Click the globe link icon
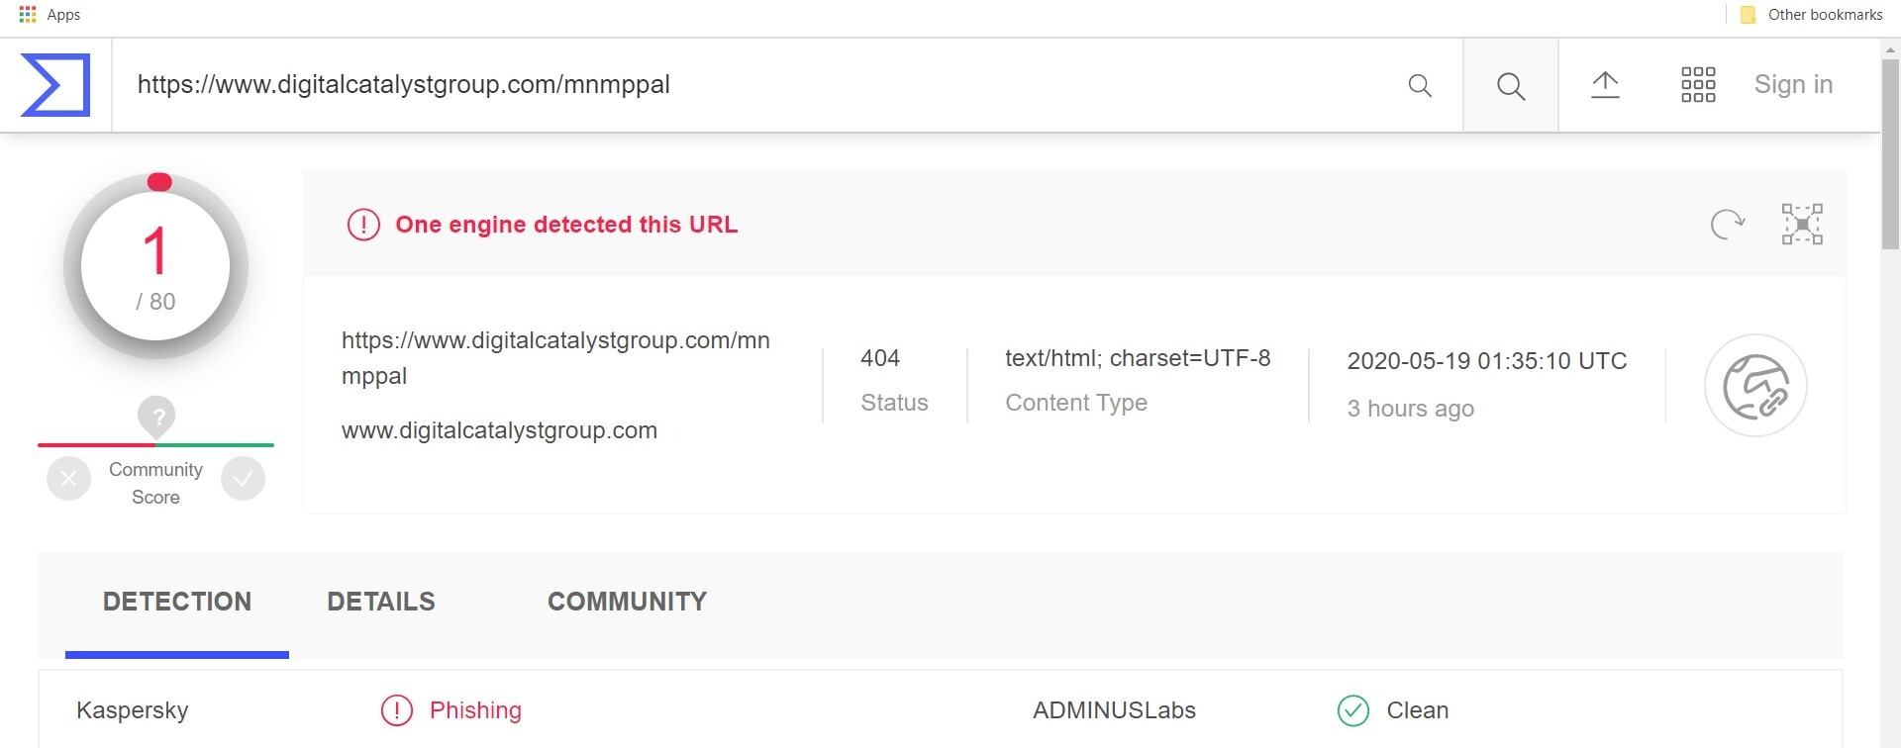Screen dimensions: 1901x748 tap(1755, 386)
